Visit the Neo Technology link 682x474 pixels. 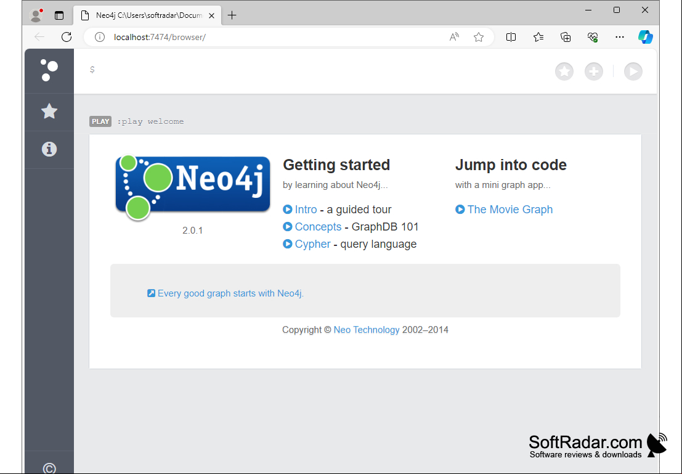[366, 330]
